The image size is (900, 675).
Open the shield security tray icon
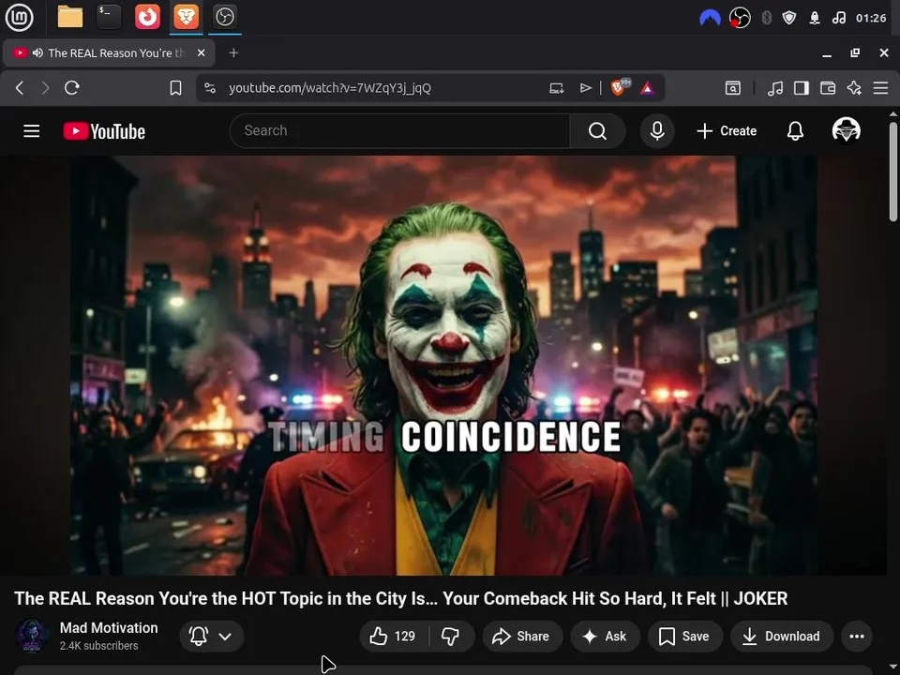[x=789, y=19]
